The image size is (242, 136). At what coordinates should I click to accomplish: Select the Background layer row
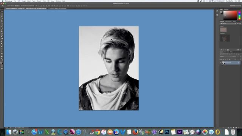230,63
